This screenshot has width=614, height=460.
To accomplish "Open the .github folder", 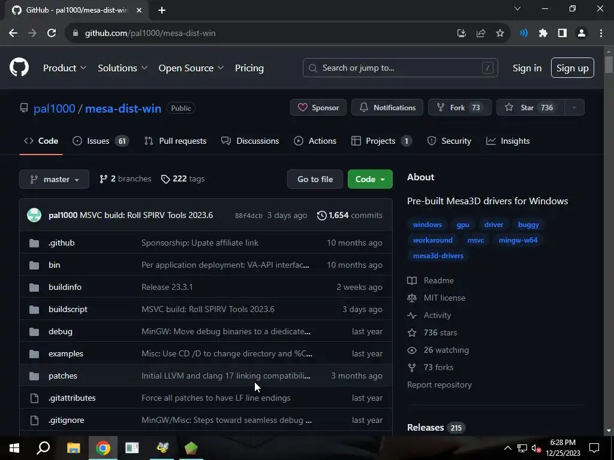I will pos(62,243).
